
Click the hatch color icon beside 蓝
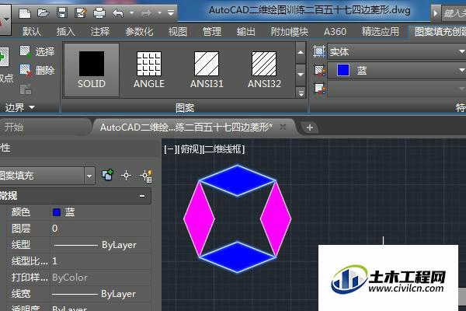[x=319, y=71]
